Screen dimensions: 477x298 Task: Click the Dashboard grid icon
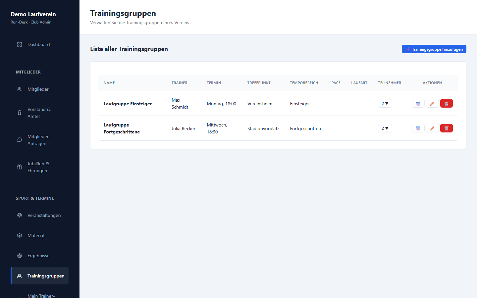click(x=20, y=44)
